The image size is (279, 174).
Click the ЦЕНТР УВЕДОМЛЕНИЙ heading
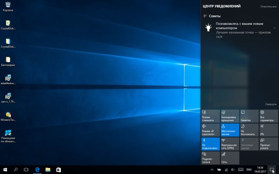(x=222, y=6)
